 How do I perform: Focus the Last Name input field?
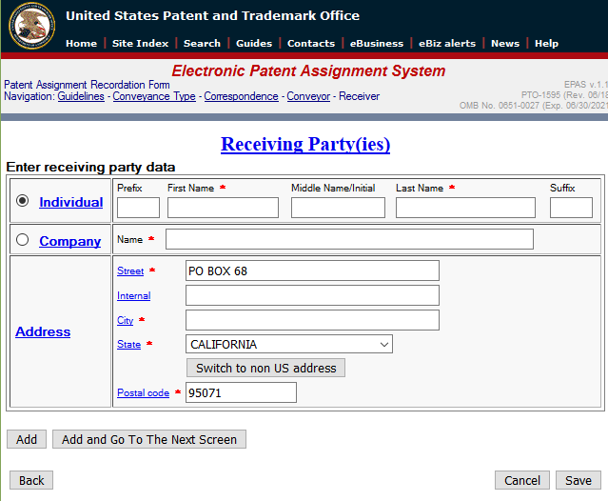[x=465, y=208]
